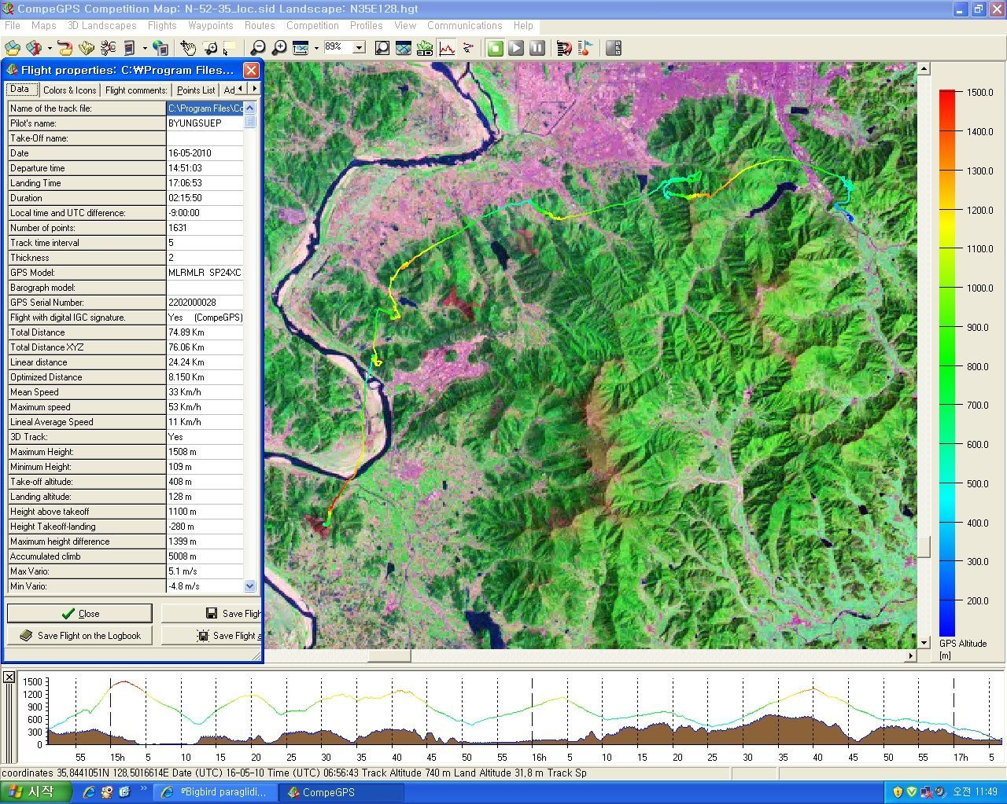Switch to the Points List tab
The image size is (1007, 804).
point(196,90)
